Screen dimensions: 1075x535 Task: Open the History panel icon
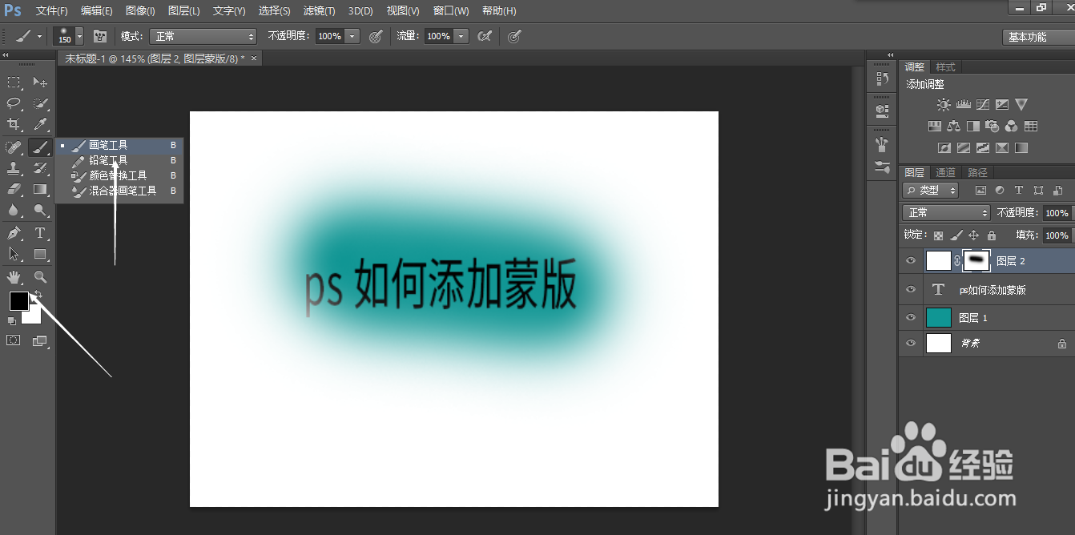[x=882, y=78]
